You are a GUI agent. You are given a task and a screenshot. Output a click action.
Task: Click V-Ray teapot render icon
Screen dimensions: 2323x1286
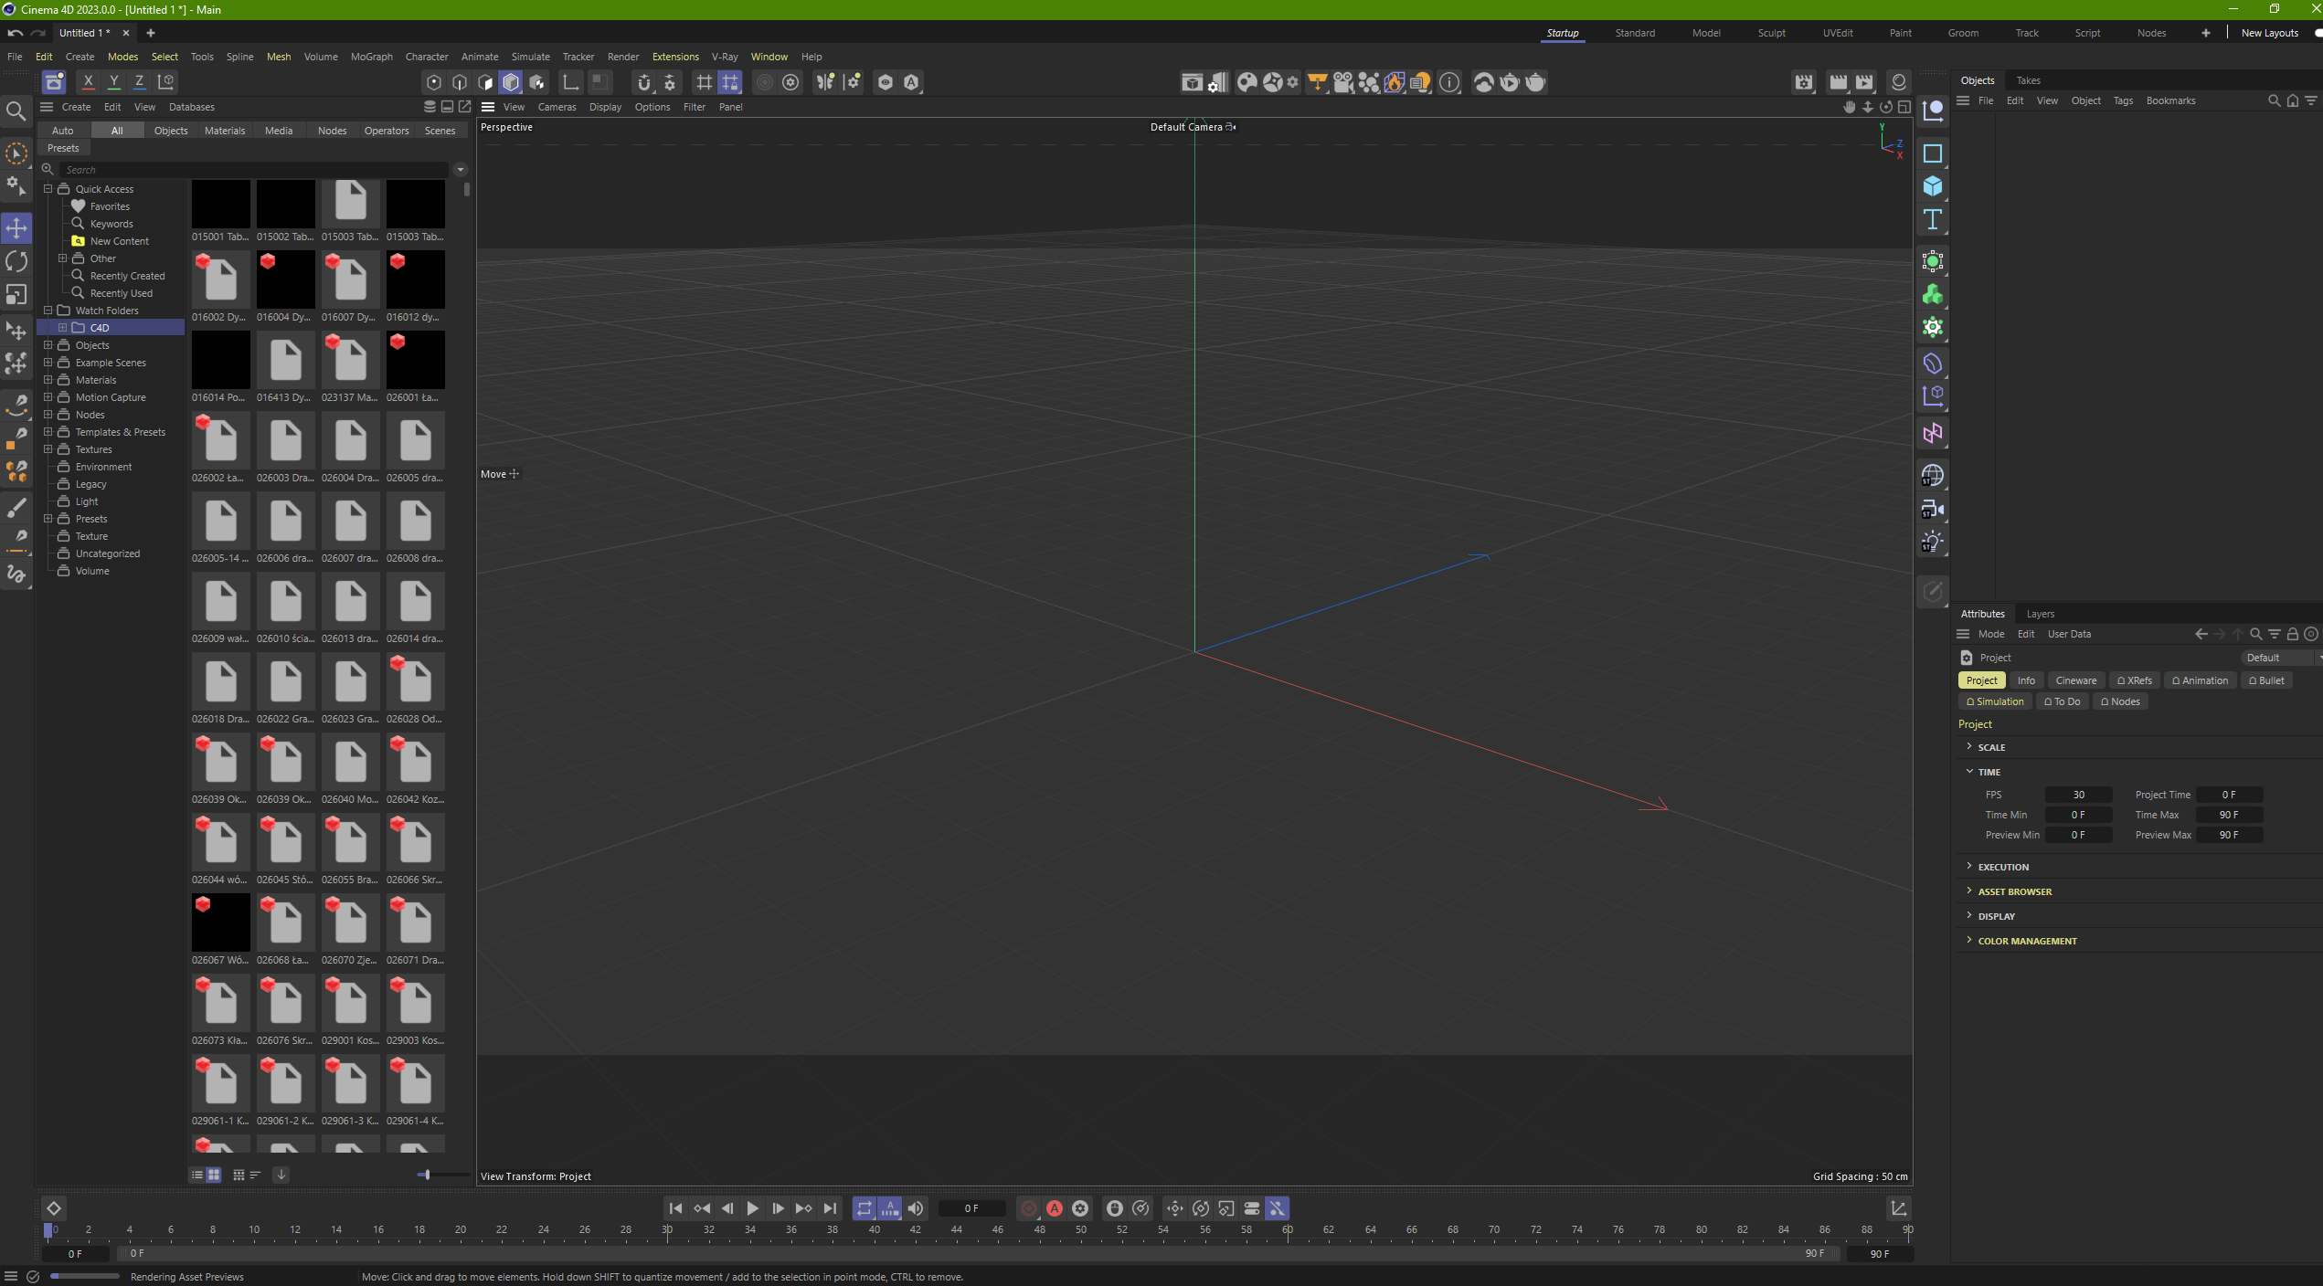[1535, 82]
